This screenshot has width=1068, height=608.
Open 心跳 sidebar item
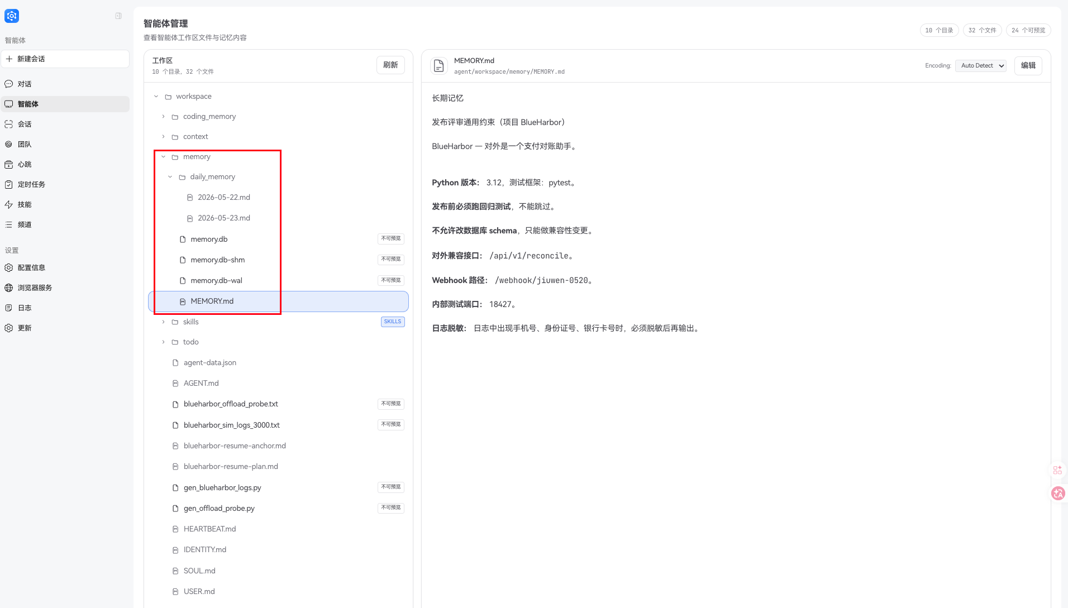pyautogui.click(x=65, y=164)
